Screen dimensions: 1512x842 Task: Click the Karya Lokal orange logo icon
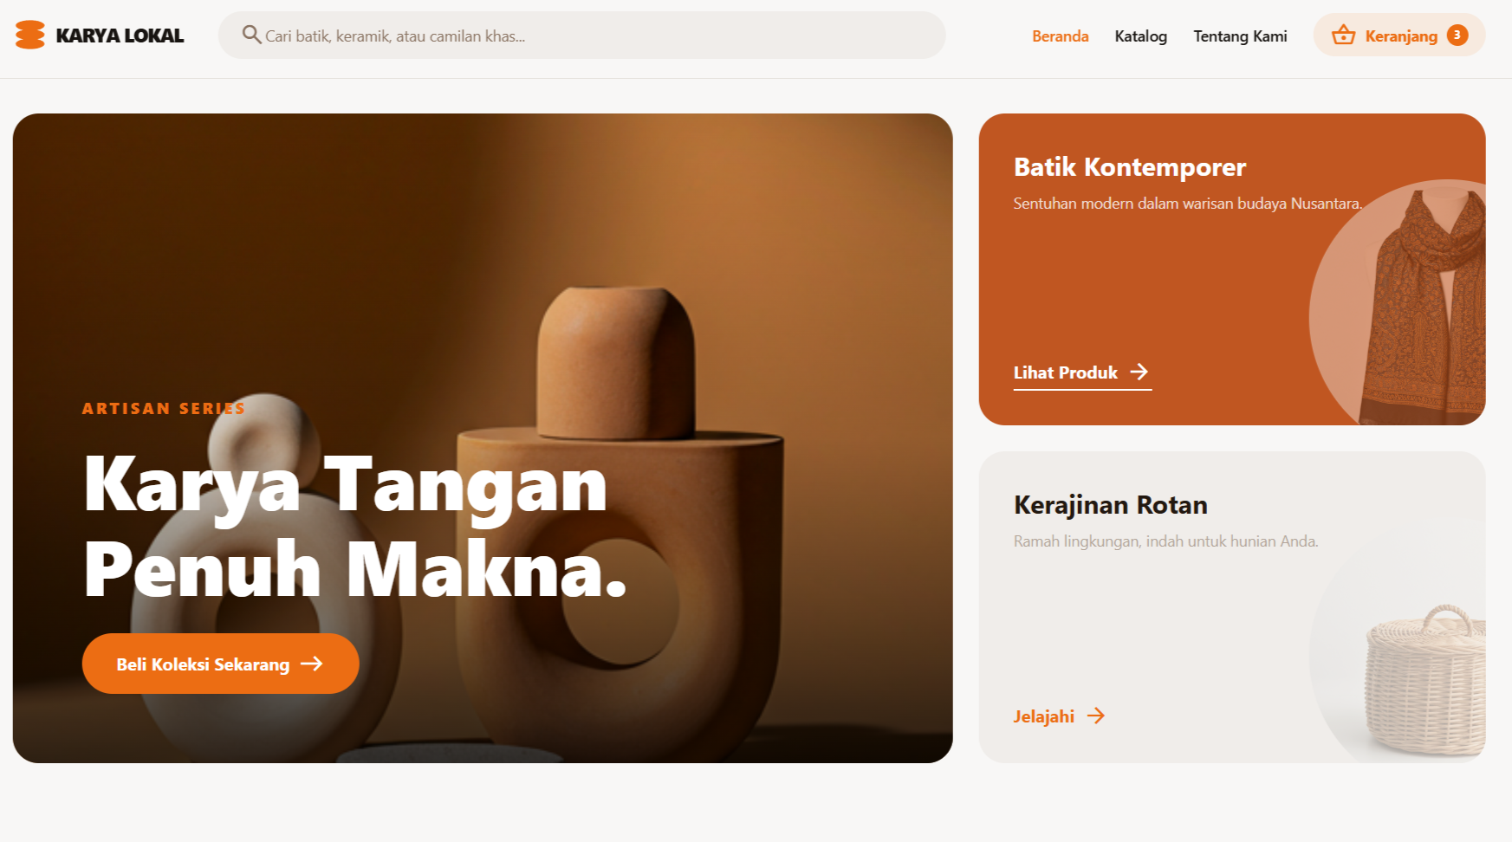pyautogui.click(x=30, y=36)
